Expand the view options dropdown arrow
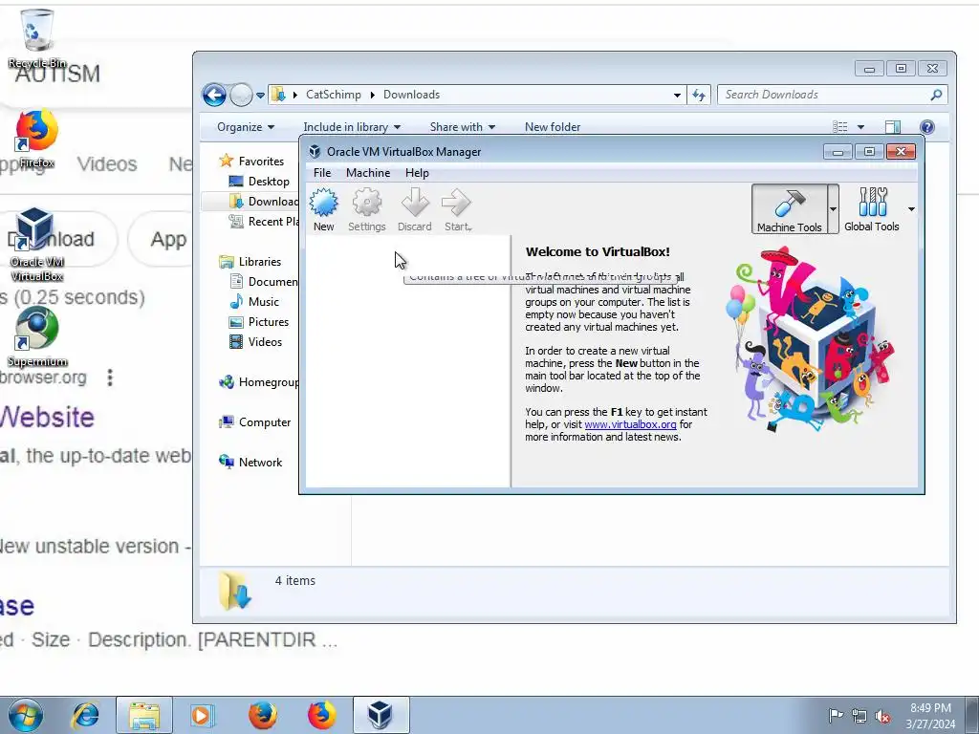Image resolution: width=979 pixels, height=734 pixels. (x=861, y=127)
